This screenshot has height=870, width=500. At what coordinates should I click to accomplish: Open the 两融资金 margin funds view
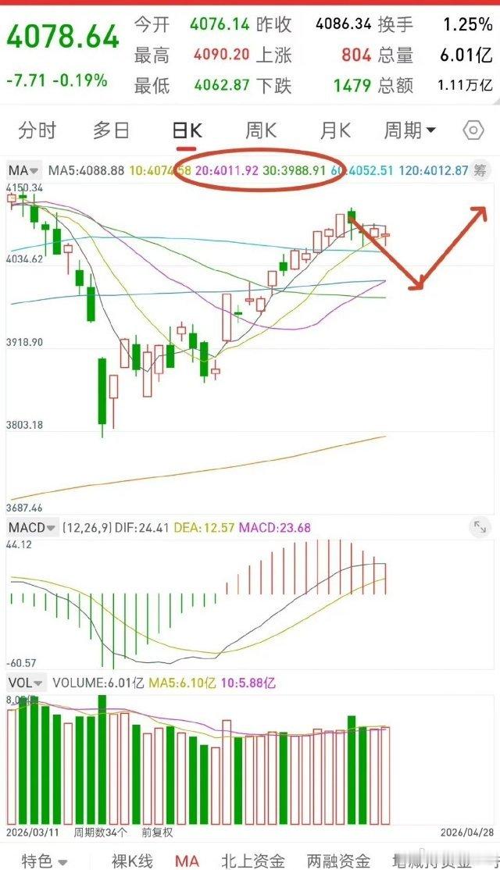[x=336, y=860]
